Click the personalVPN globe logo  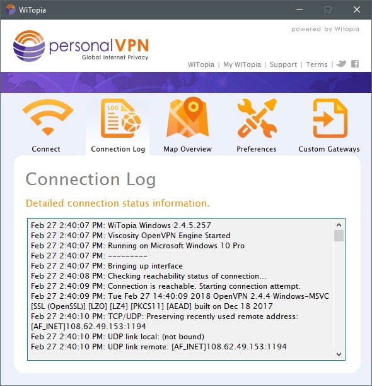[29, 45]
